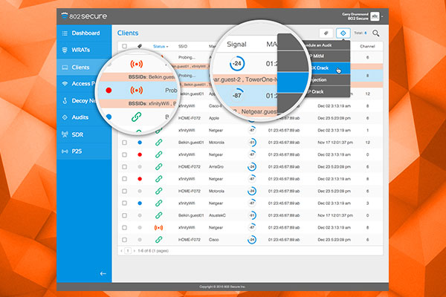Sort by the Channel column header
Image resolution: width=446 pixels, height=297 pixels.
[367, 46]
